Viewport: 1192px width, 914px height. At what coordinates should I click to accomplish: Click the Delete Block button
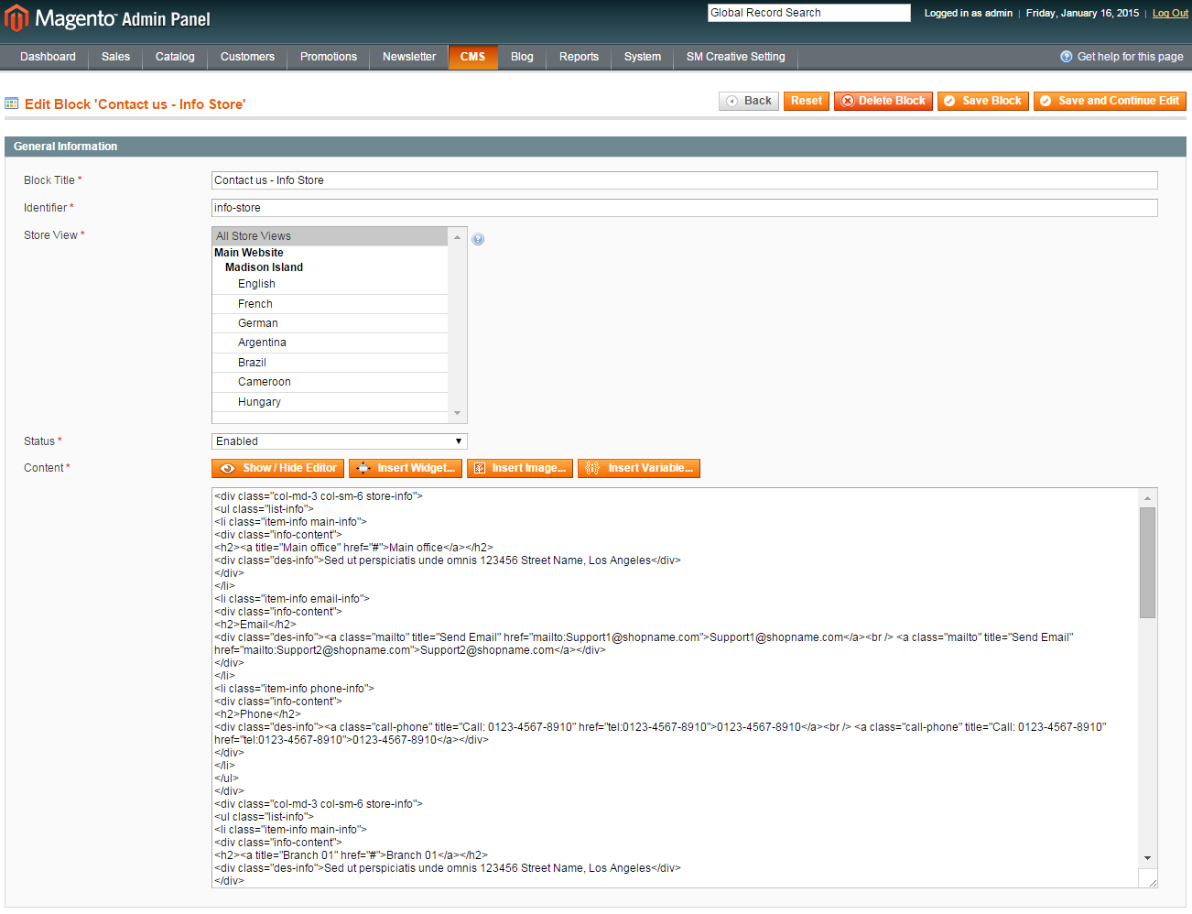click(x=883, y=101)
